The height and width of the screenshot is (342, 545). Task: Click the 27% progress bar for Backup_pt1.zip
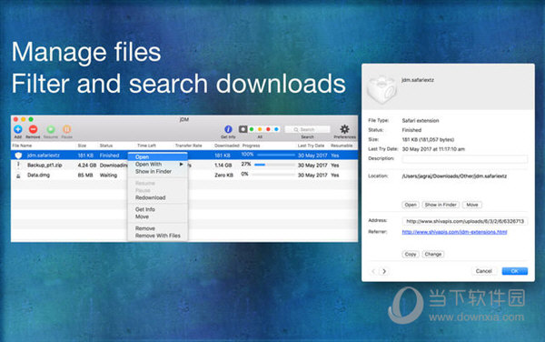pos(274,165)
